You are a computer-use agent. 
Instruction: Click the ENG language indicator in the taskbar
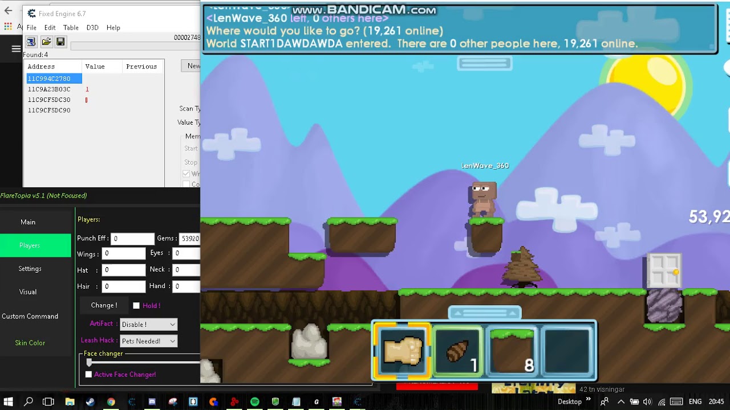(x=695, y=401)
